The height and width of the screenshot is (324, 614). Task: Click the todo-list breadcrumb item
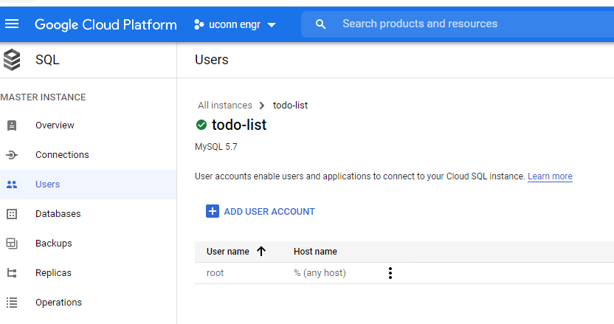290,106
